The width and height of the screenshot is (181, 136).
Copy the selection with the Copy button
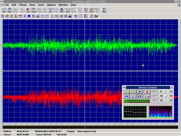pos(33,10)
